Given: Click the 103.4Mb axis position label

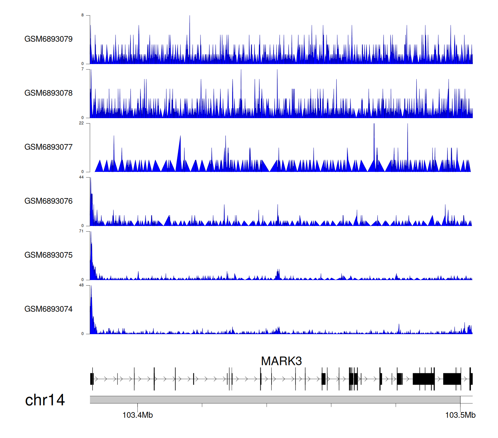Looking at the screenshot, I should tap(137, 415).
